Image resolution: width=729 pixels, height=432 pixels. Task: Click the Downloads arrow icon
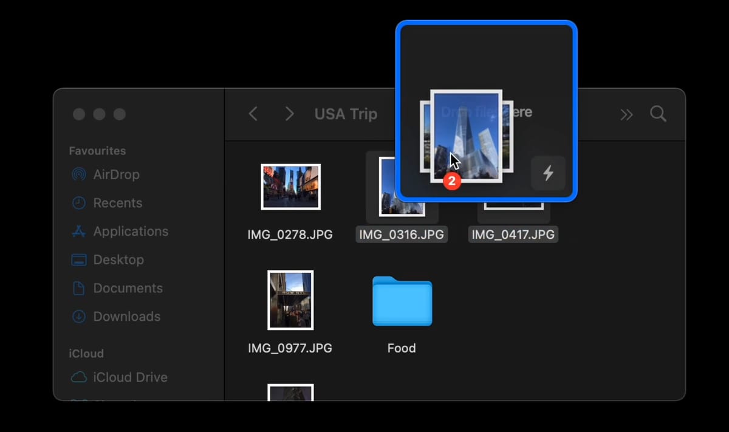click(79, 317)
